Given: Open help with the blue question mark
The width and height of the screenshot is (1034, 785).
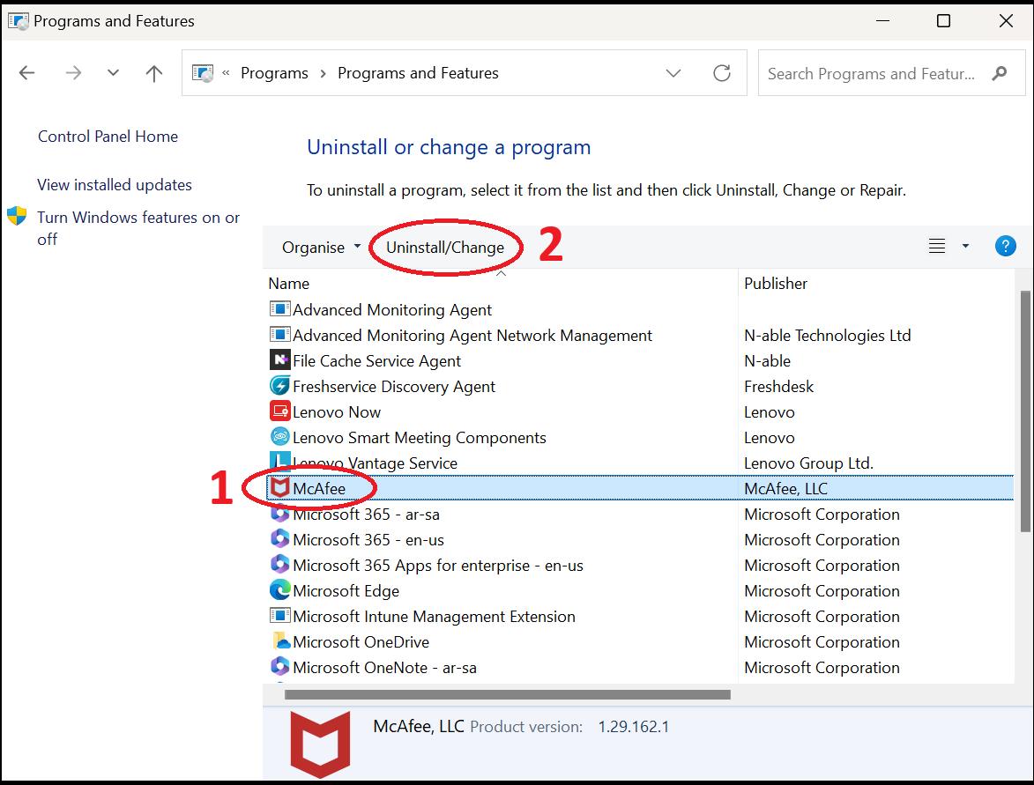Looking at the screenshot, I should 1005,247.
